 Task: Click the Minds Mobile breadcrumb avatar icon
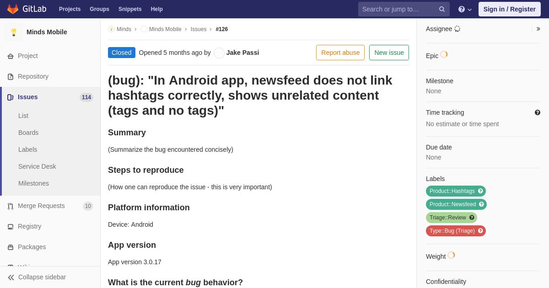144,29
